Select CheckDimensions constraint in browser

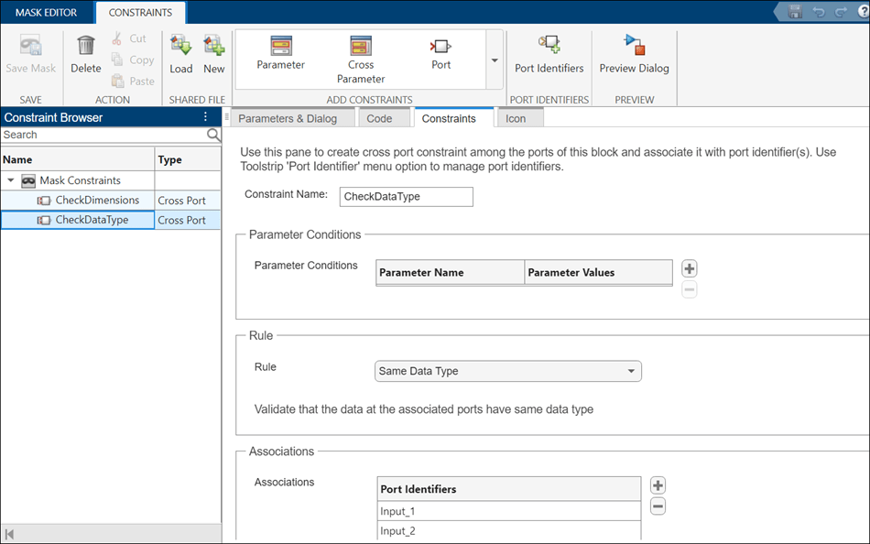[x=97, y=201]
